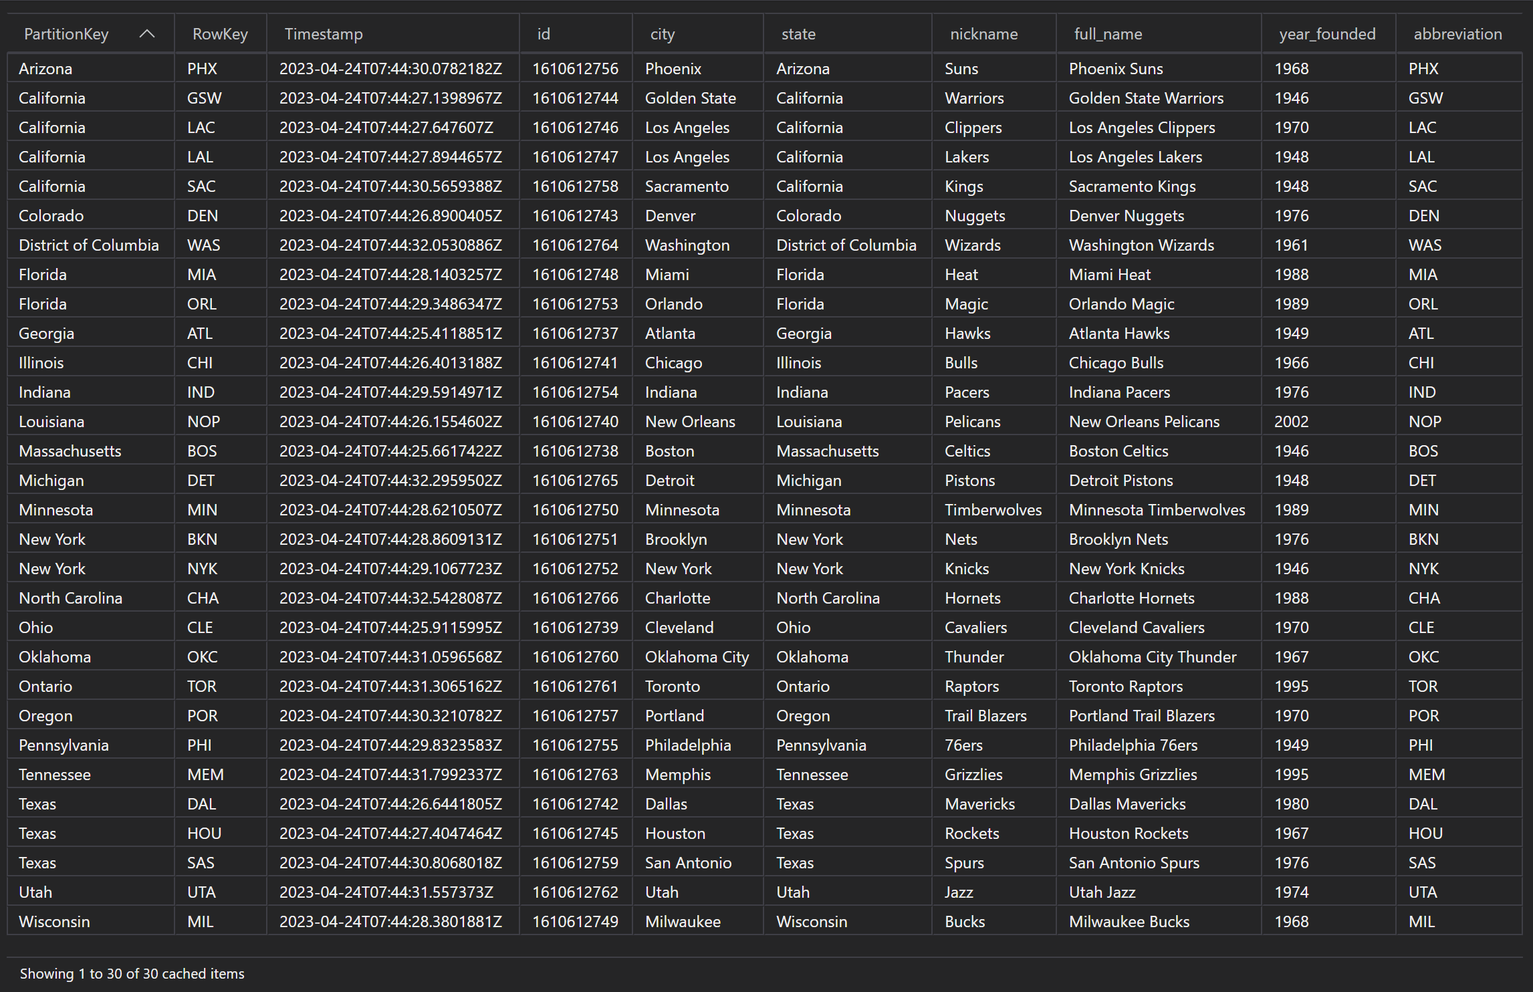The width and height of the screenshot is (1533, 992).
Task: Click the Golden State Warriors cell
Action: 1146,98
